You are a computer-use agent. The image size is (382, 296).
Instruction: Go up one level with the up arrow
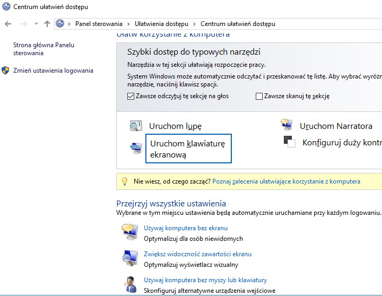point(47,24)
